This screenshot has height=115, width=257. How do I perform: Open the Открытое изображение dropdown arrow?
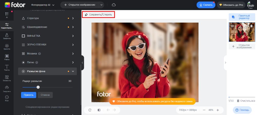pyautogui.click(x=101, y=5)
